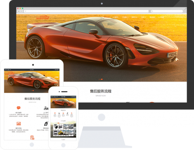Select the inactive first carousel dot on desktop banner
194x150 pixels.
[99, 79]
